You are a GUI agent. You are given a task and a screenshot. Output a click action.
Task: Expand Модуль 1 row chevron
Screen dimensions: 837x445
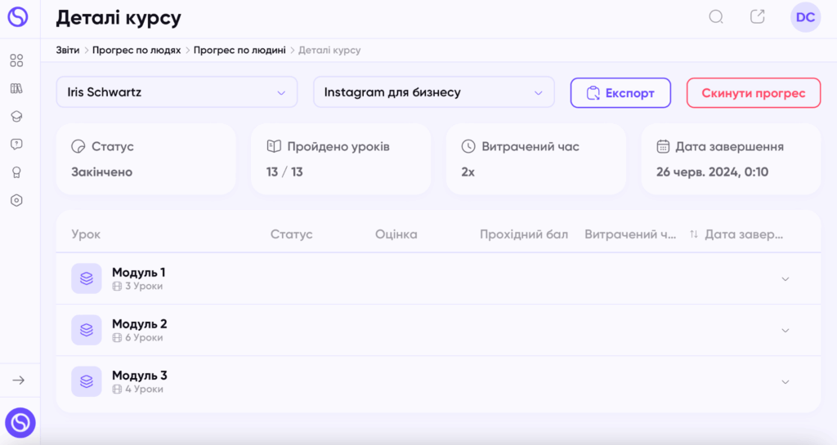coord(786,278)
